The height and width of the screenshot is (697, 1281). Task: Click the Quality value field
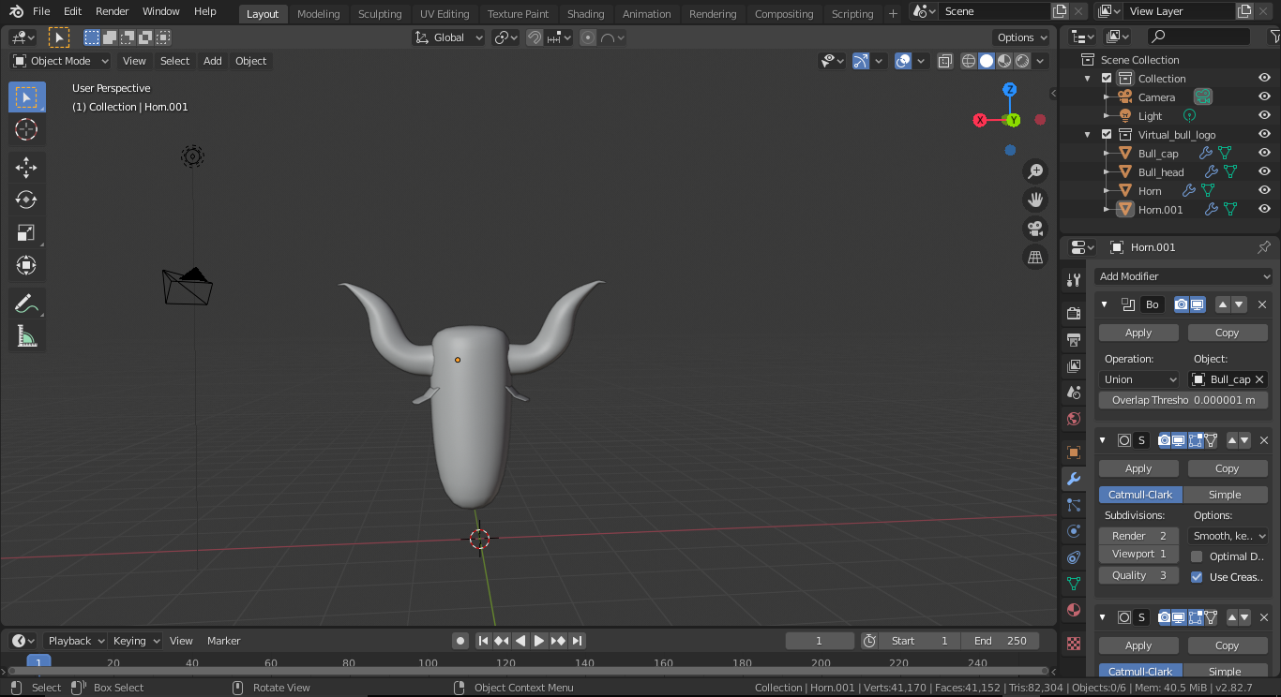[x=1138, y=575]
